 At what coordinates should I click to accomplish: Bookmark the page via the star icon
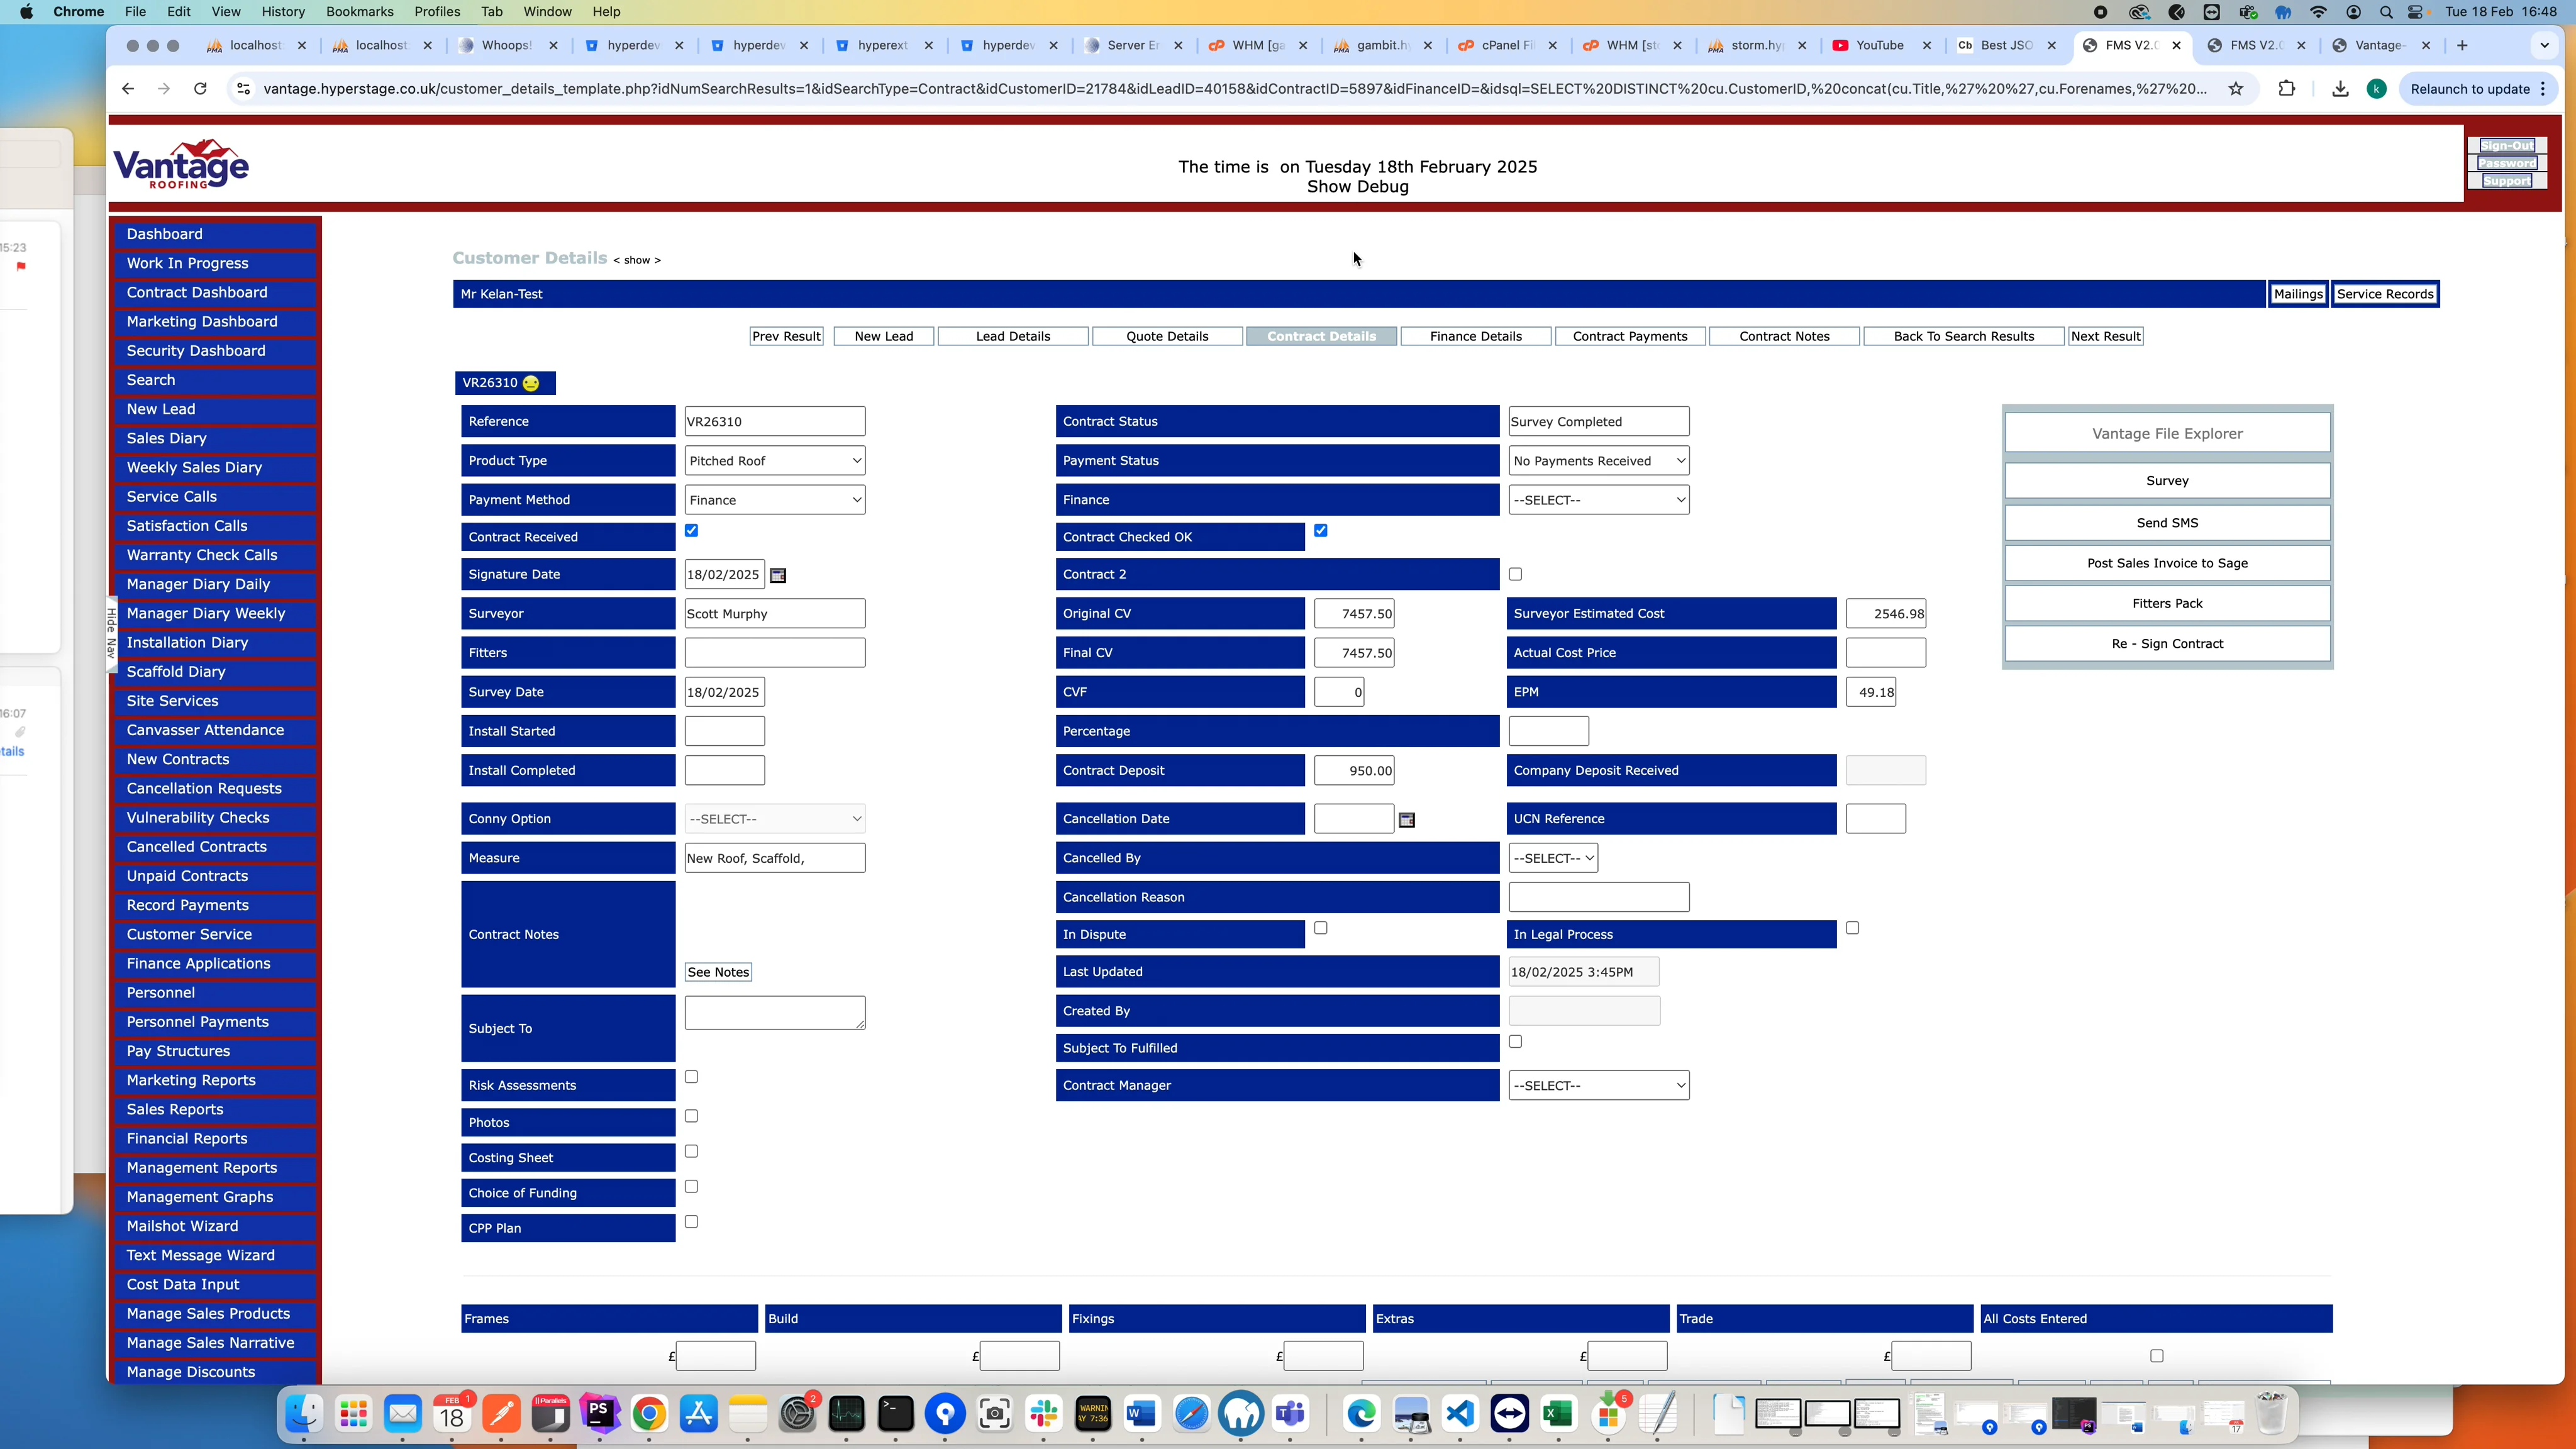(x=2237, y=88)
